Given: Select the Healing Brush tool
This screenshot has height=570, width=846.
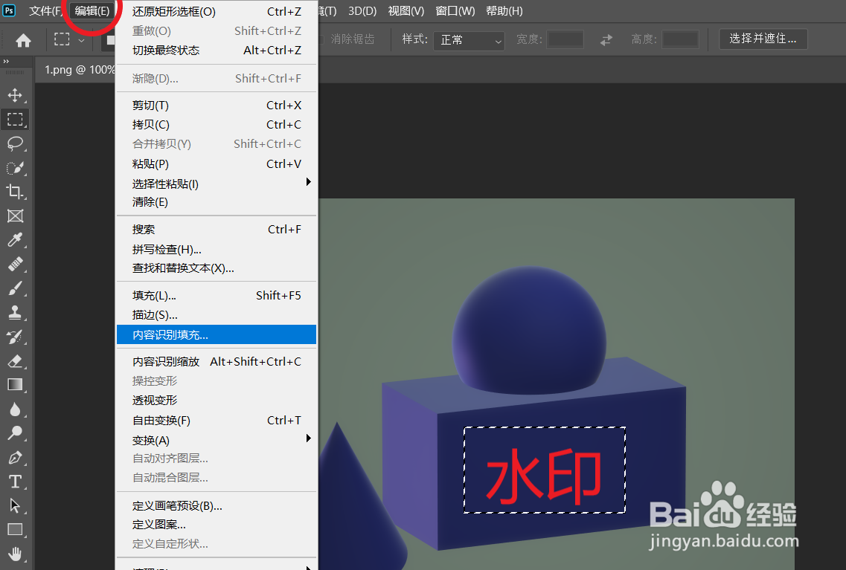Looking at the screenshot, I should pyautogui.click(x=15, y=264).
